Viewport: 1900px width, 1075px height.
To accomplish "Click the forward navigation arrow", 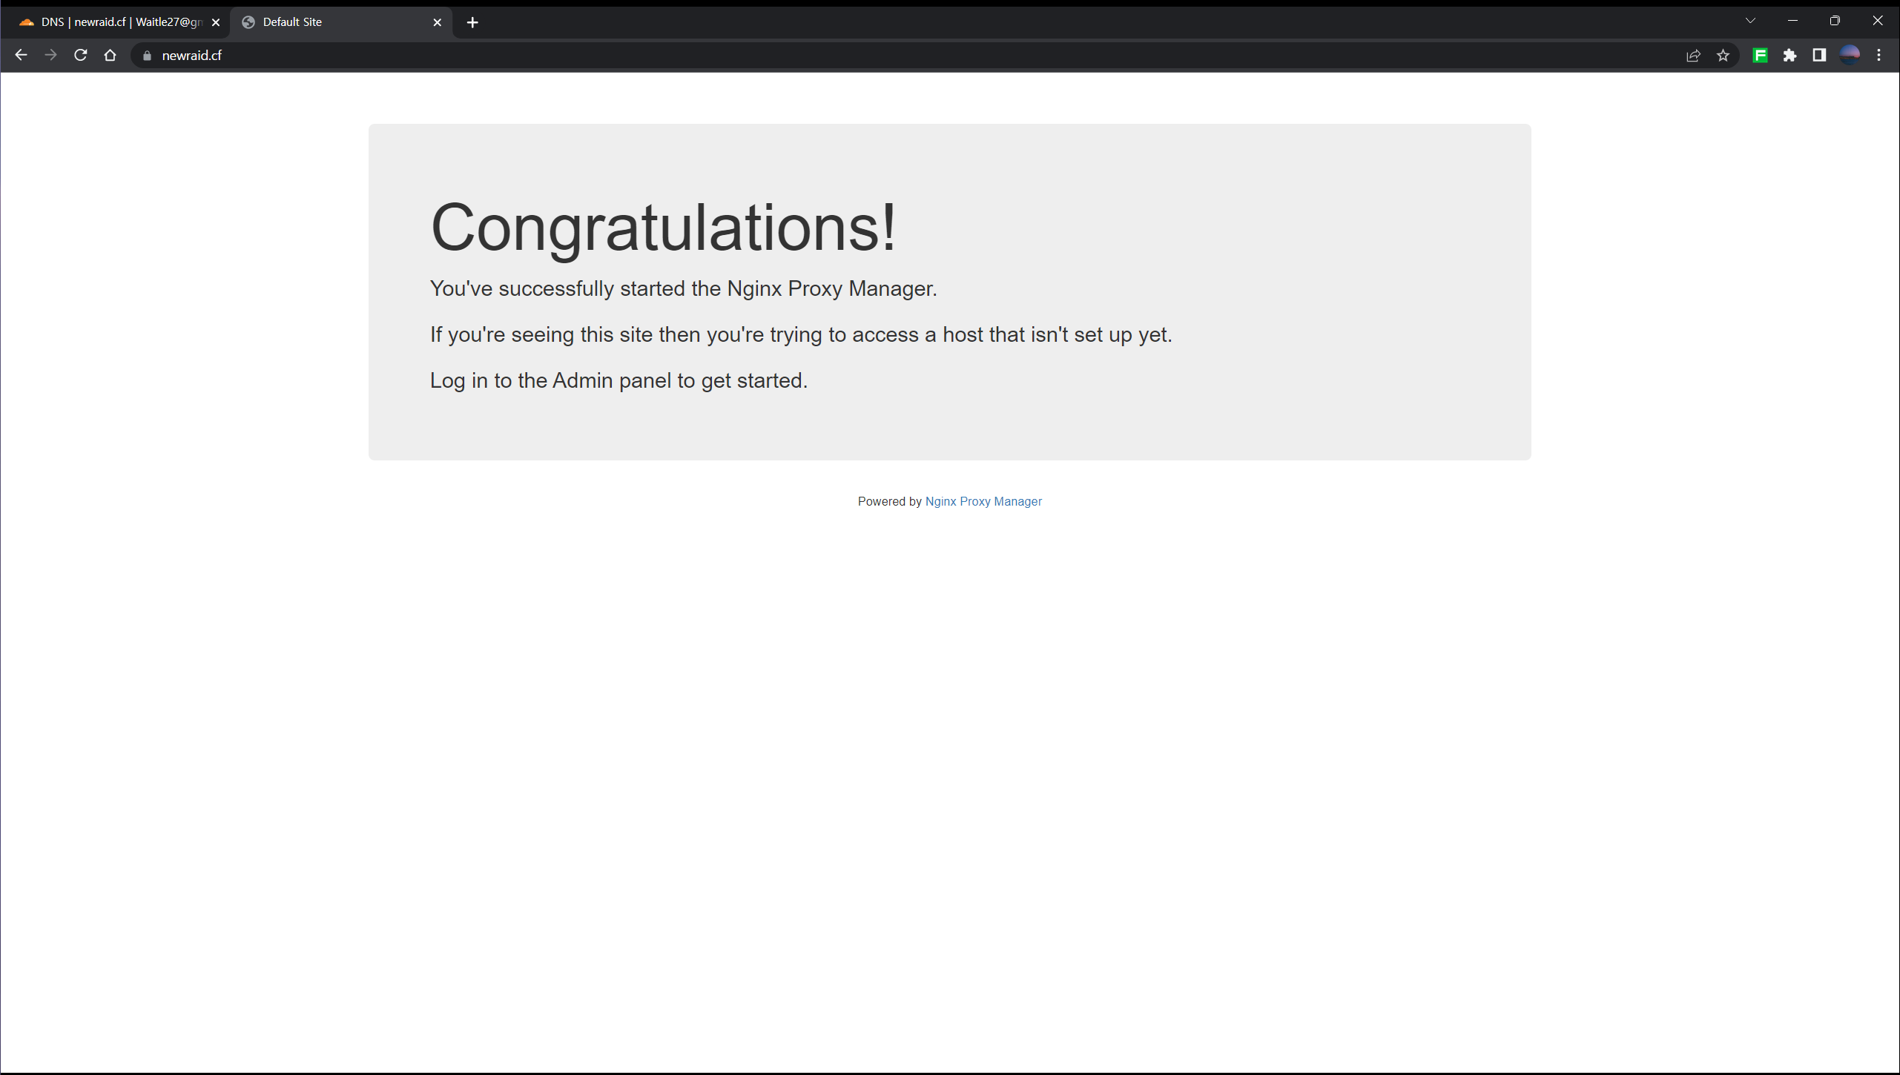I will point(50,55).
